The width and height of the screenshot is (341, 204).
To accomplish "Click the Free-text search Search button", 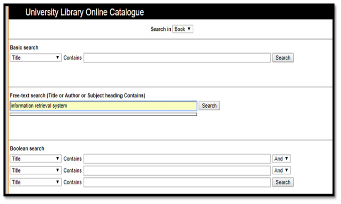I will coord(209,106).
